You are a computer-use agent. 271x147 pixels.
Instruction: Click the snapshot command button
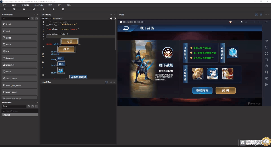[19, 65]
